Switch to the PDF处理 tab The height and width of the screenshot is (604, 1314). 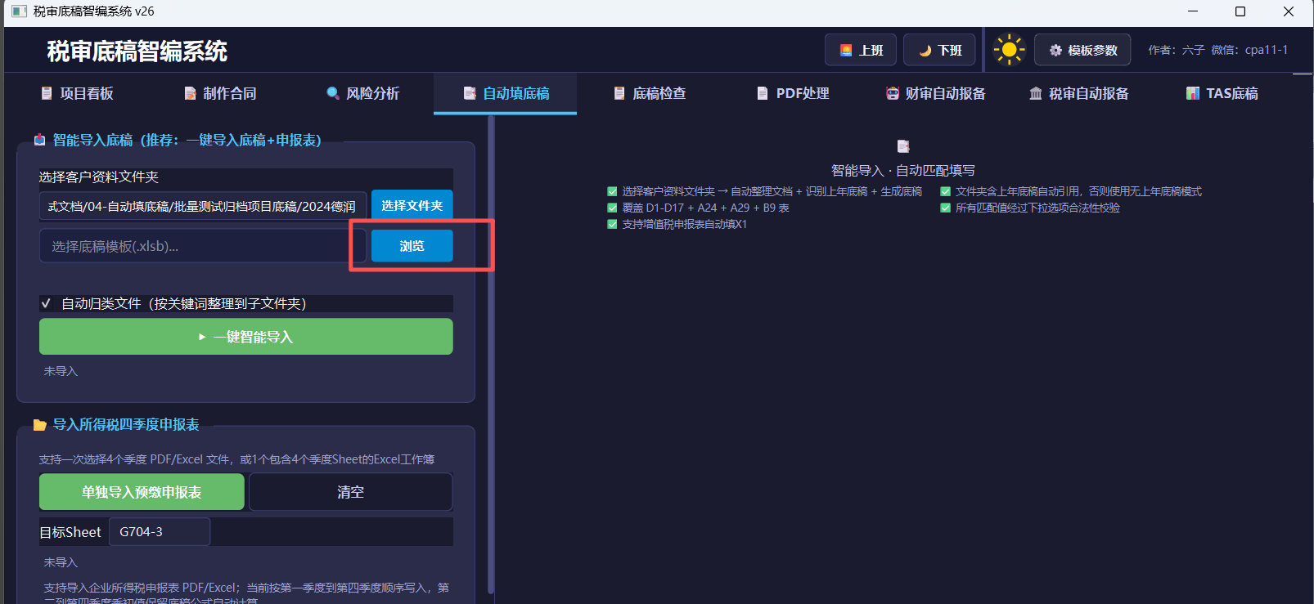pos(793,93)
